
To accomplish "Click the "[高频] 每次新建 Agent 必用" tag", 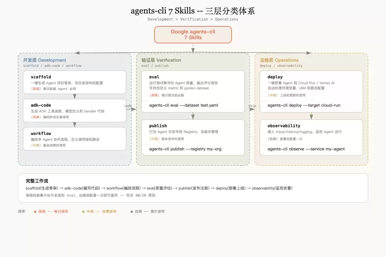I will click(x=53, y=89).
